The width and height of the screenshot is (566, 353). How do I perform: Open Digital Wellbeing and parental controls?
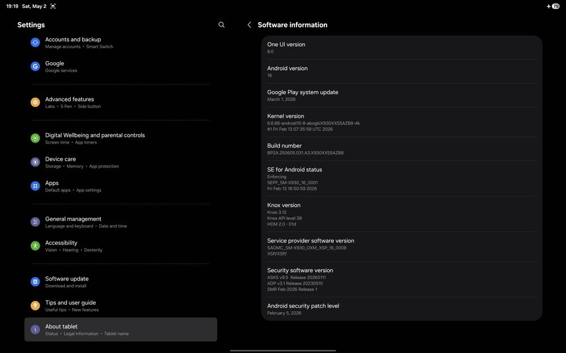click(121, 138)
